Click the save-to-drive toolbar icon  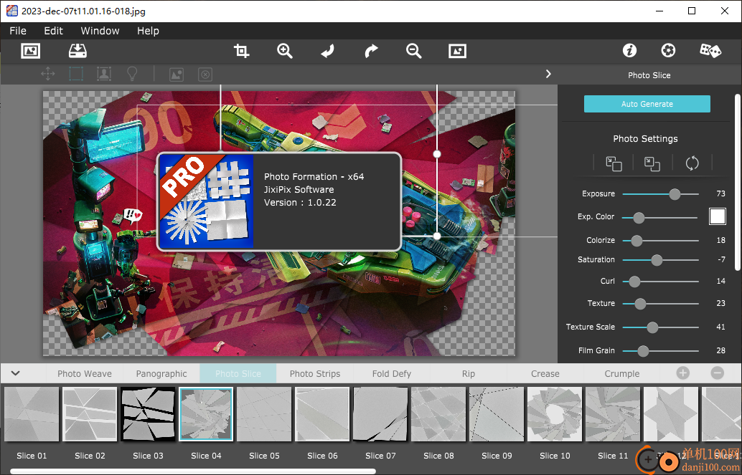click(x=78, y=51)
